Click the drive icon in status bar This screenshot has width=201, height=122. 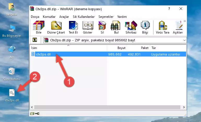click(x=32, y=114)
